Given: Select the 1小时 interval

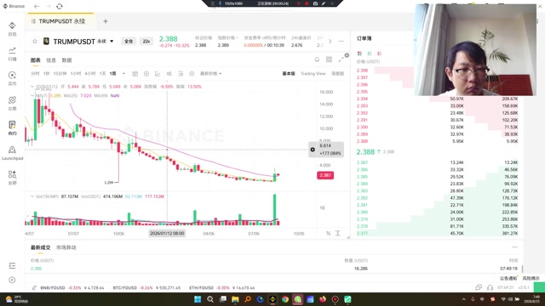Looking at the screenshot, I should click(x=76, y=74).
